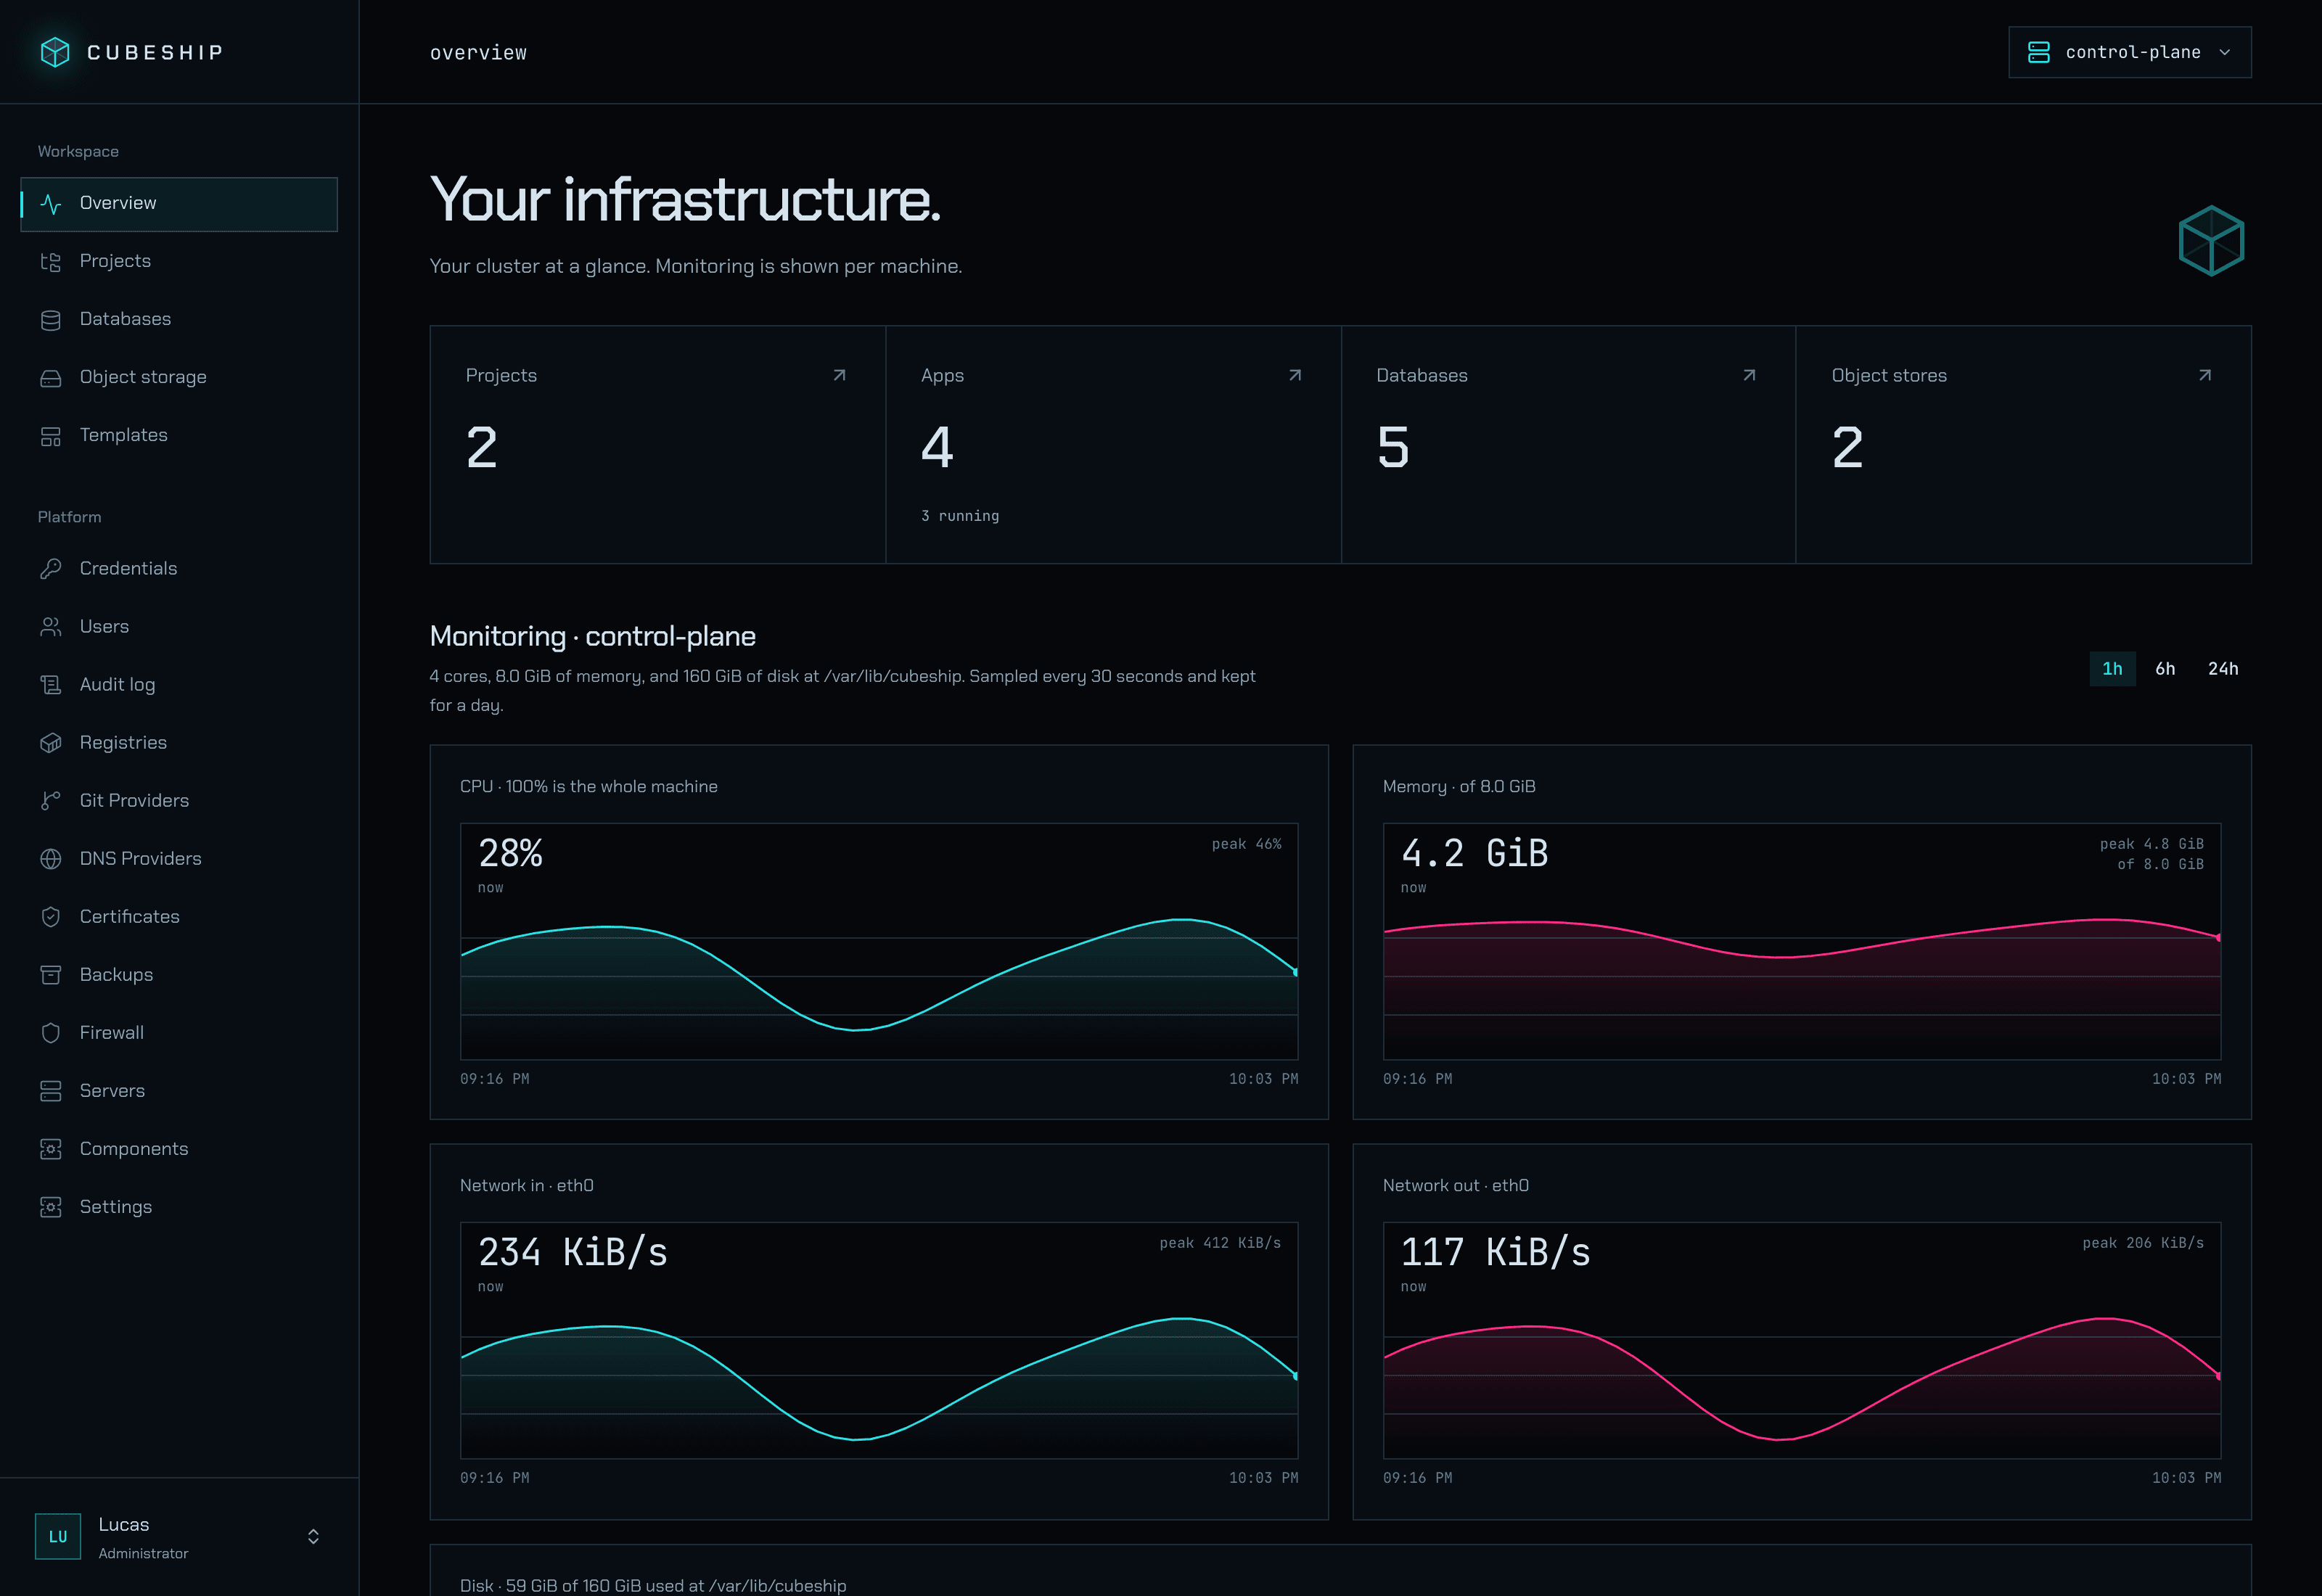This screenshot has height=1596, width=2322.
Task: Open Projects card via its arrow icon
Action: tap(840, 375)
